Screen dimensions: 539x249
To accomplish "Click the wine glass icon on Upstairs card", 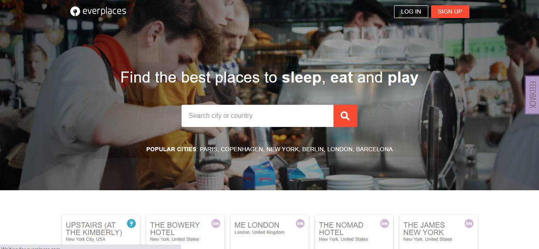I will [131, 224].
